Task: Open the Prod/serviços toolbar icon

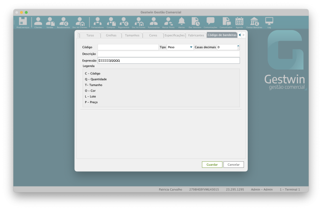Action: [23, 22]
